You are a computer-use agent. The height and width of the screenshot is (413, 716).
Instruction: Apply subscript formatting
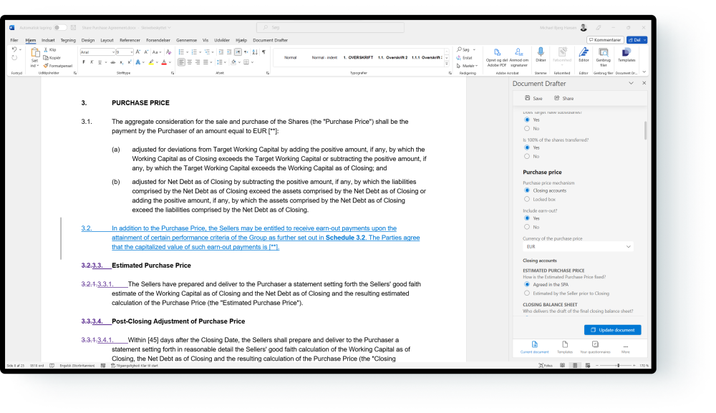click(x=121, y=62)
